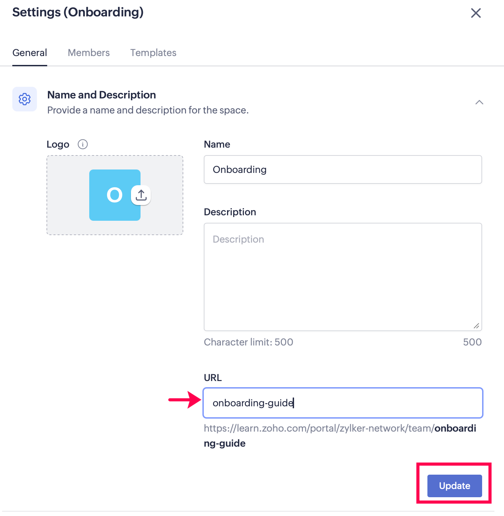
Task: Switch to the Members tab
Action: pos(89,53)
